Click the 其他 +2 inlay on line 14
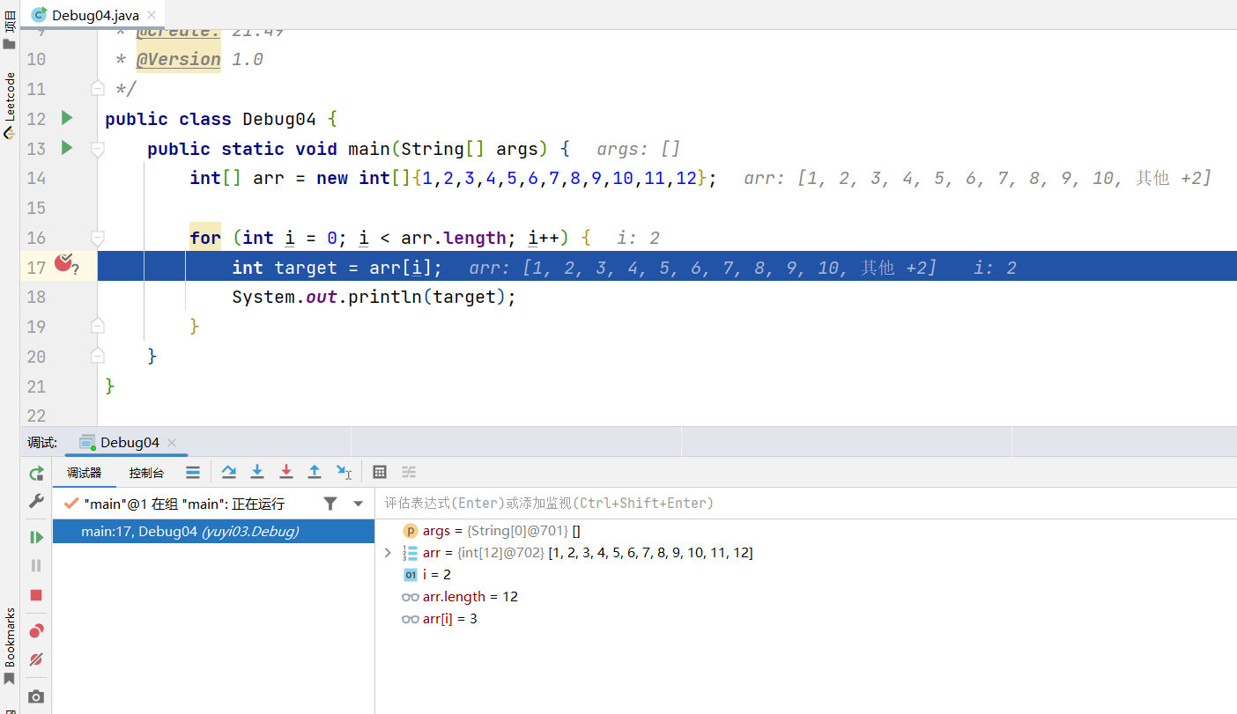This screenshot has height=714, width=1237. (x=1174, y=179)
